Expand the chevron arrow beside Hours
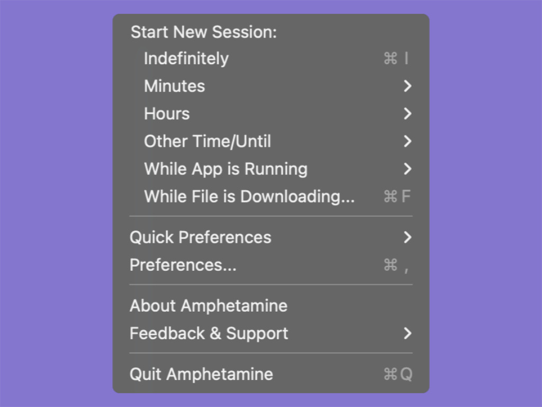The height and width of the screenshot is (407, 542). tap(407, 114)
